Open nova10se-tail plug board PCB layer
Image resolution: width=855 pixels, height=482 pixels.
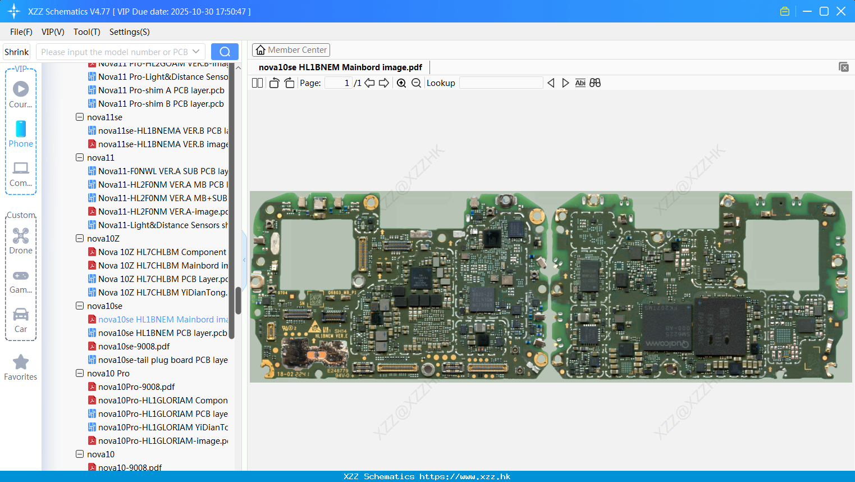click(163, 360)
